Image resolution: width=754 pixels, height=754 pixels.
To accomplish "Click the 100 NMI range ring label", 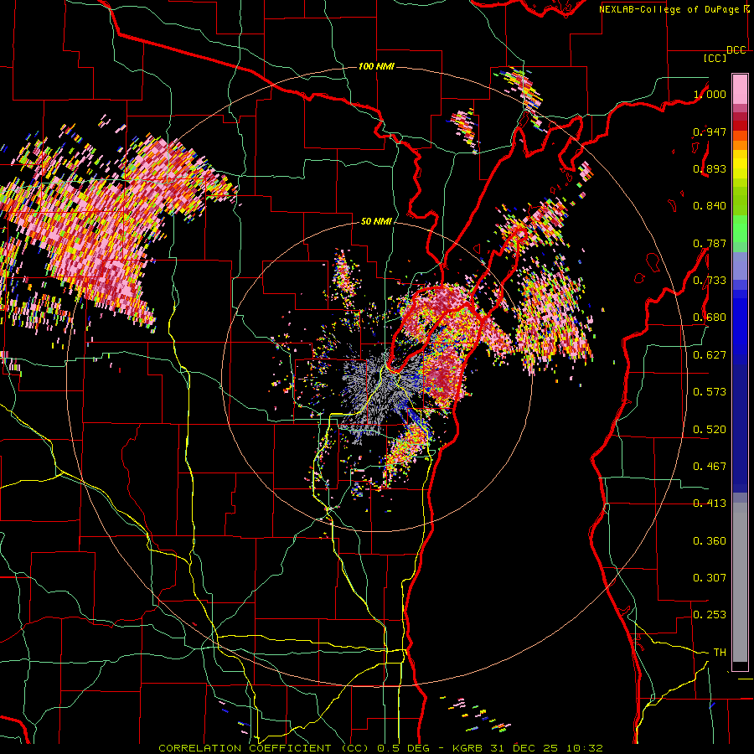I will 376,66.
